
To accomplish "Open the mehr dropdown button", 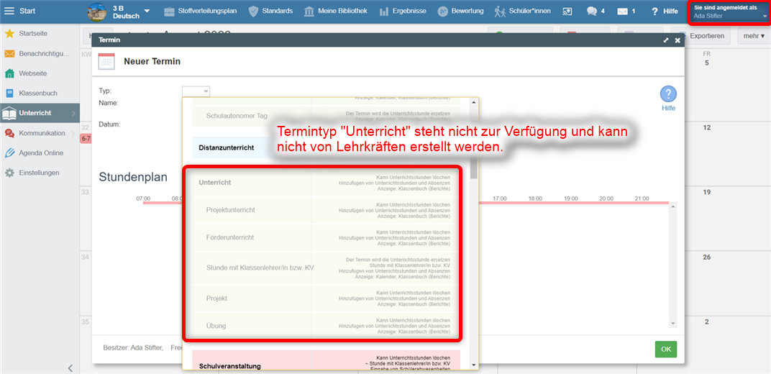I will pyautogui.click(x=754, y=35).
